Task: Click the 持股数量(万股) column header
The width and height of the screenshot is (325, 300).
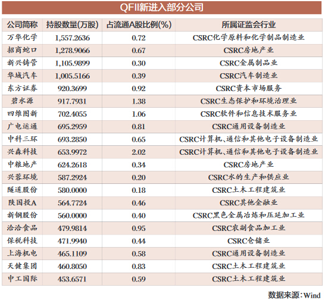Action: [x=72, y=25]
